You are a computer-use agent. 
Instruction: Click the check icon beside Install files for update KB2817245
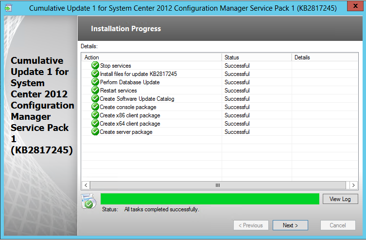click(95, 74)
